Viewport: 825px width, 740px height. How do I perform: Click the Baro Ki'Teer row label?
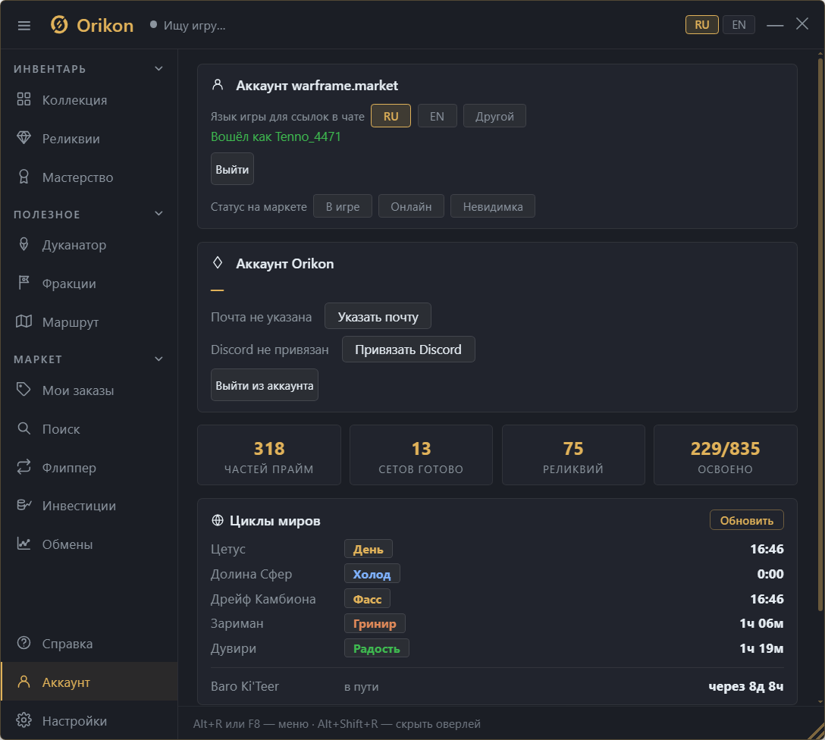(x=245, y=686)
